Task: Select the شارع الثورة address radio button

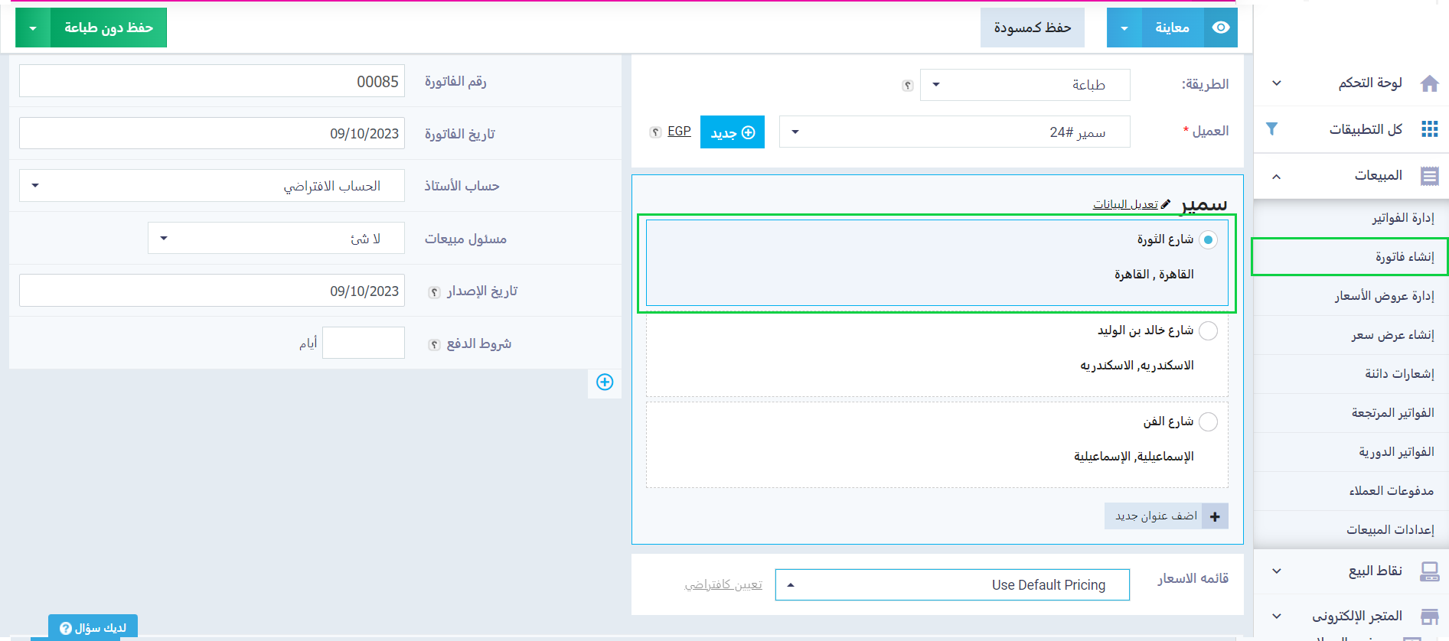Action: (1208, 240)
